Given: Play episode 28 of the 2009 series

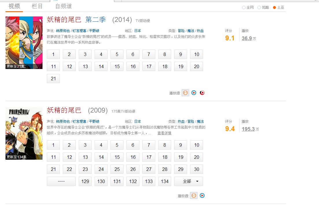Looking at the screenshot, I should (x=165, y=169).
